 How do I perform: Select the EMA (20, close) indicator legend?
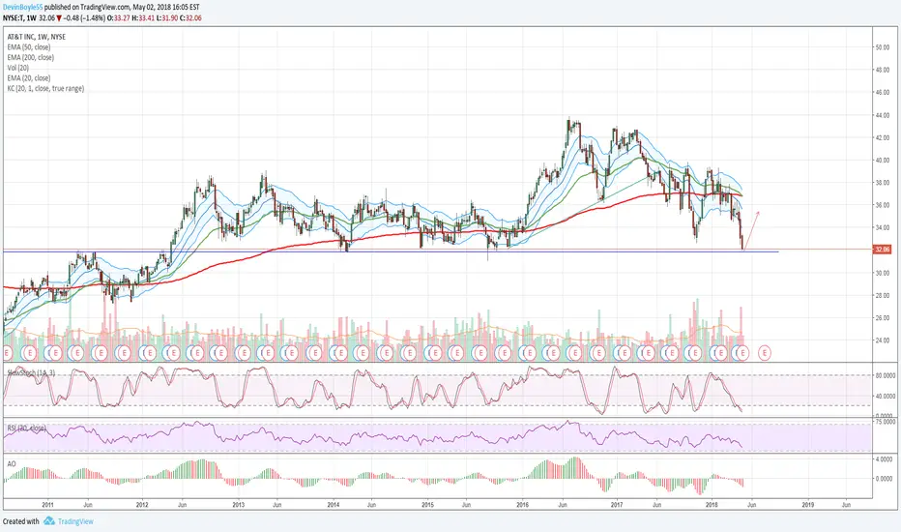pyautogui.click(x=29, y=78)
